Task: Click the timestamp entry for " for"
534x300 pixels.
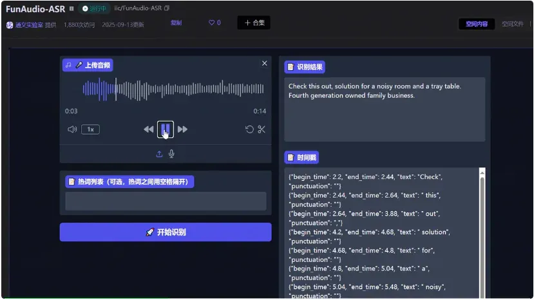Action: click(x=361, y=255)
